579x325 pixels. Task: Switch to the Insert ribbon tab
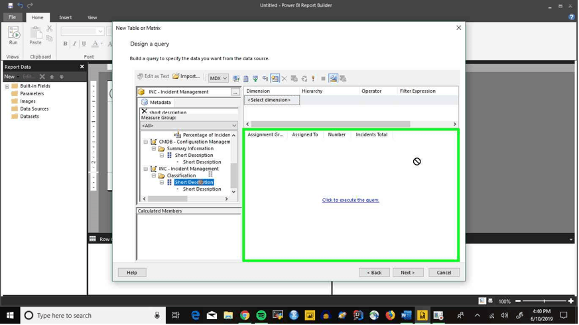(66, 17)
